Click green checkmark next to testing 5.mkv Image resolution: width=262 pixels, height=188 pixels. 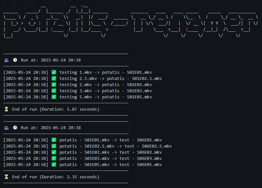54,97
